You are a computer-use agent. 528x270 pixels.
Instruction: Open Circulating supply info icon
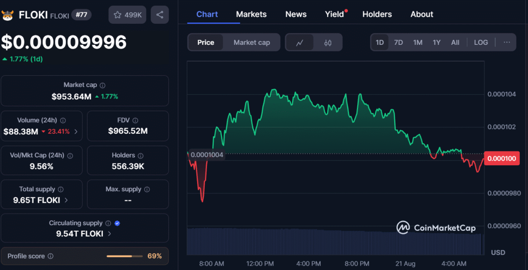pos(108,223)
